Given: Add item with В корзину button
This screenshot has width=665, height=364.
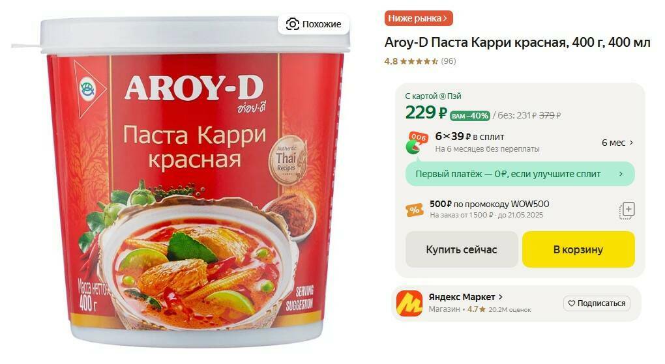Looking at the screenshot, I should coord(578,249).
